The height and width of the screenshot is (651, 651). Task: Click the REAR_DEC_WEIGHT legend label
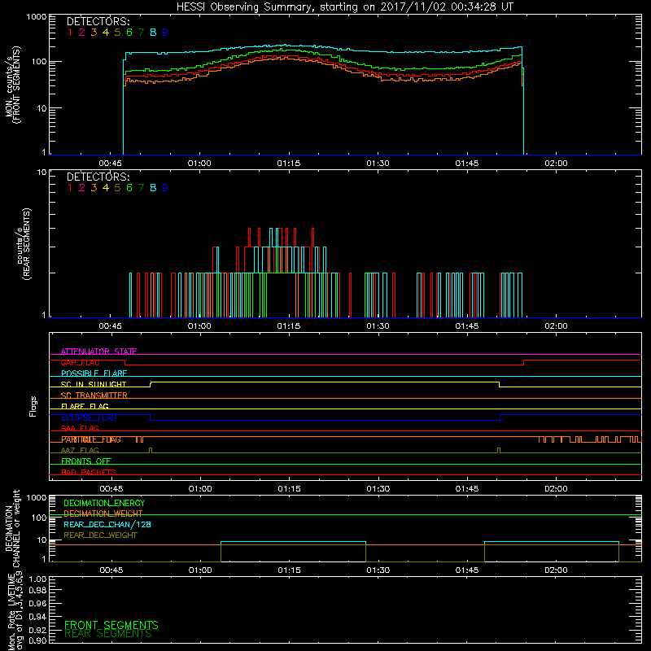[100, 535]
